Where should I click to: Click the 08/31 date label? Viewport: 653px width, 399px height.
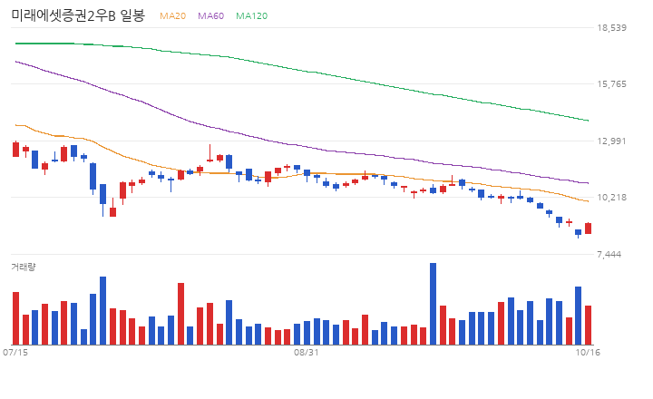[307, 353]
